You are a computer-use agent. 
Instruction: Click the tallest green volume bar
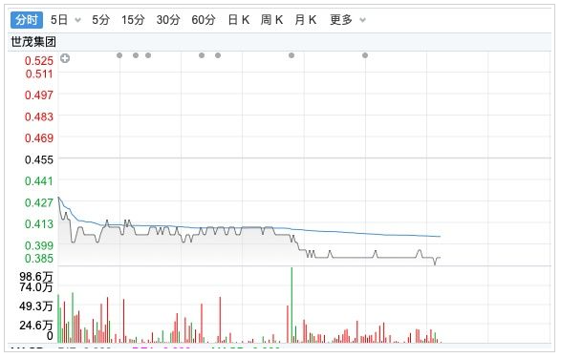pyautogui.click(x=291, y=305)
